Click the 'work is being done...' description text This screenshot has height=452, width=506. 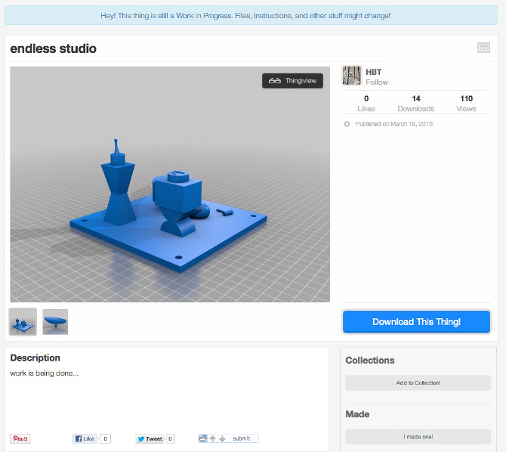click(45, 373)
